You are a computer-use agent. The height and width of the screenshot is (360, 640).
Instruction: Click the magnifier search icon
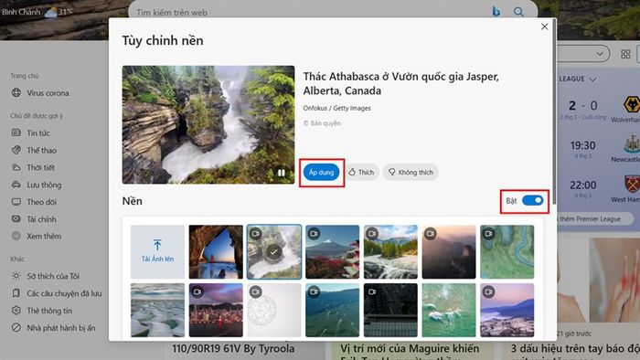click(518, 12)
